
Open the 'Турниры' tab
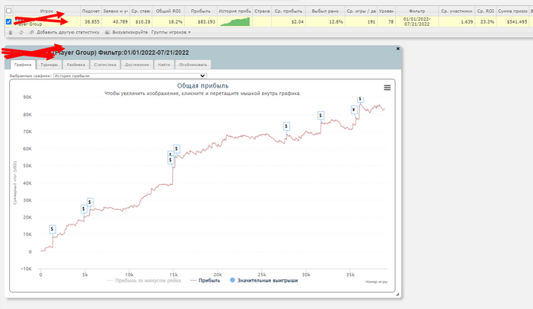click(x=49, y=65)
